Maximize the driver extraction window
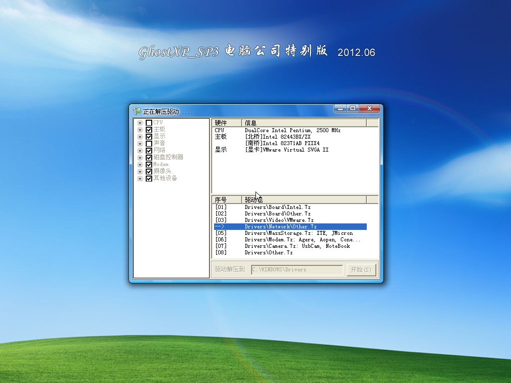 [x=353, y=108]
